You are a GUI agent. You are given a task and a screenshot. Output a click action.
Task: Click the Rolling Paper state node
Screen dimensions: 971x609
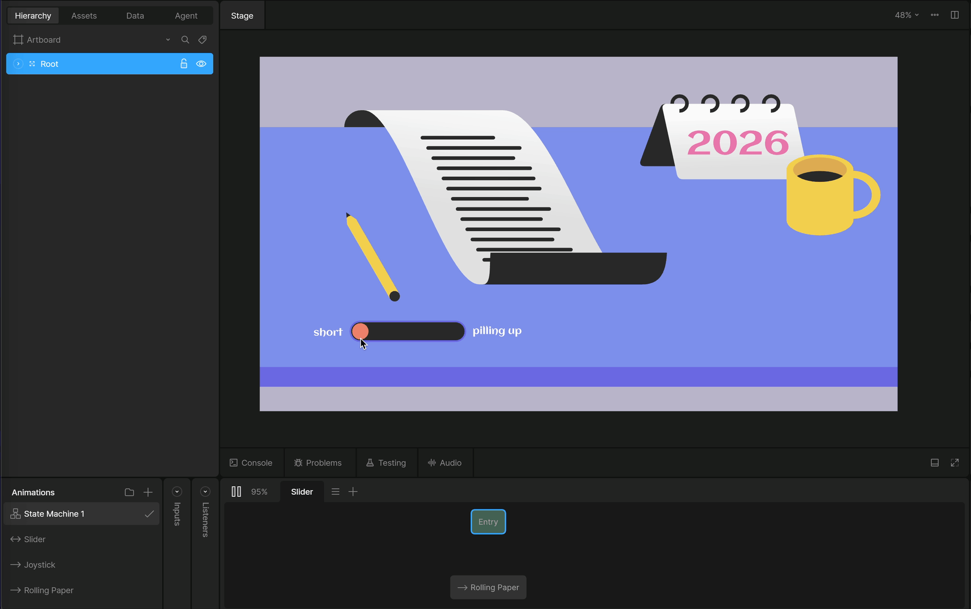point(488,587)
